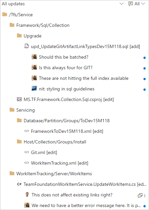Open the All comments filter dropdown
This screenshot has width=149, height=210.
[137, 4]
